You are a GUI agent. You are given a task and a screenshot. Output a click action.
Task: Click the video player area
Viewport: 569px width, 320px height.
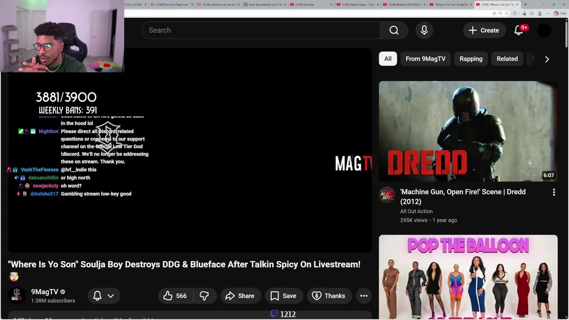190,151
